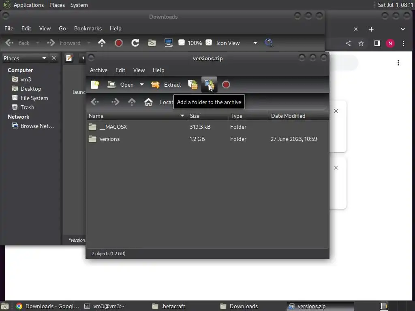Open new tab in Chrome window
The width and height of the screenshot is (415, 311).
tap(371, 29)
